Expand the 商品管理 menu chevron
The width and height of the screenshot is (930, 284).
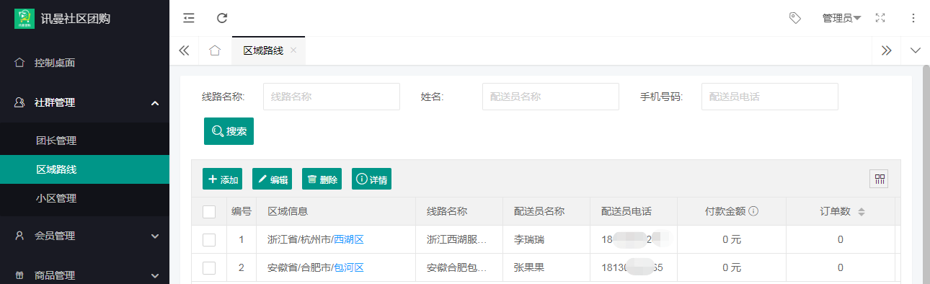pos(155,275)
